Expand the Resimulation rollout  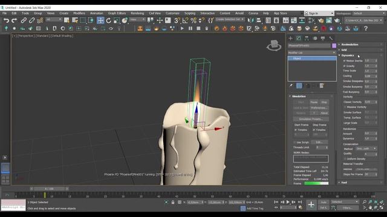pyautogui.click(x=350, y=45)
